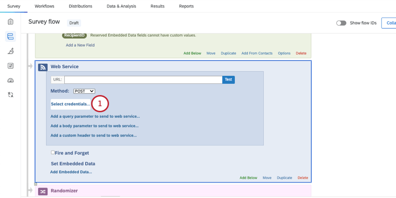Click the gauge quality icon in sidebar
The image size is (396, 198).
(x=10, y=80)
